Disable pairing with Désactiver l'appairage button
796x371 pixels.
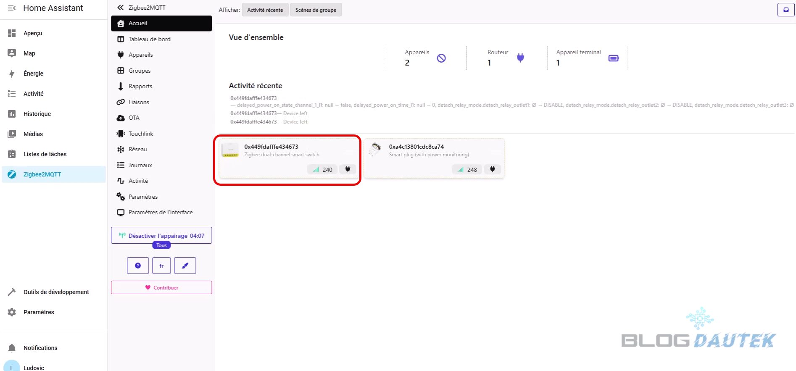point(161,236)
